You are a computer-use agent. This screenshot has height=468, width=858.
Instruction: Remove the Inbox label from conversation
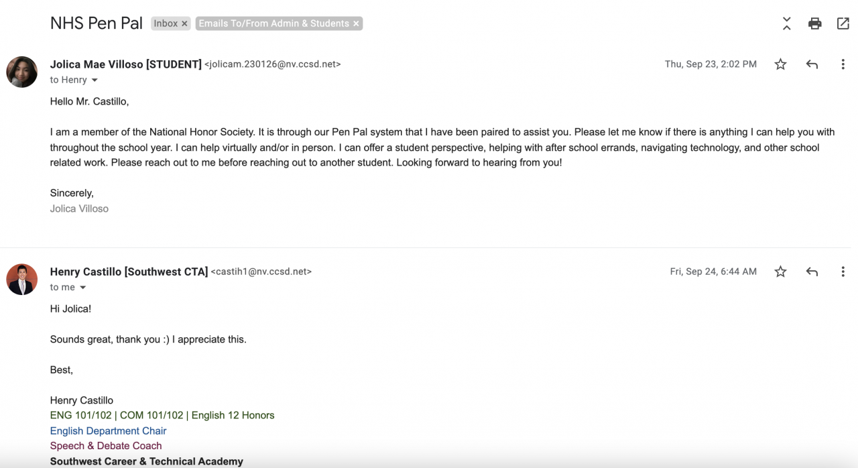(x=185, y=23)
